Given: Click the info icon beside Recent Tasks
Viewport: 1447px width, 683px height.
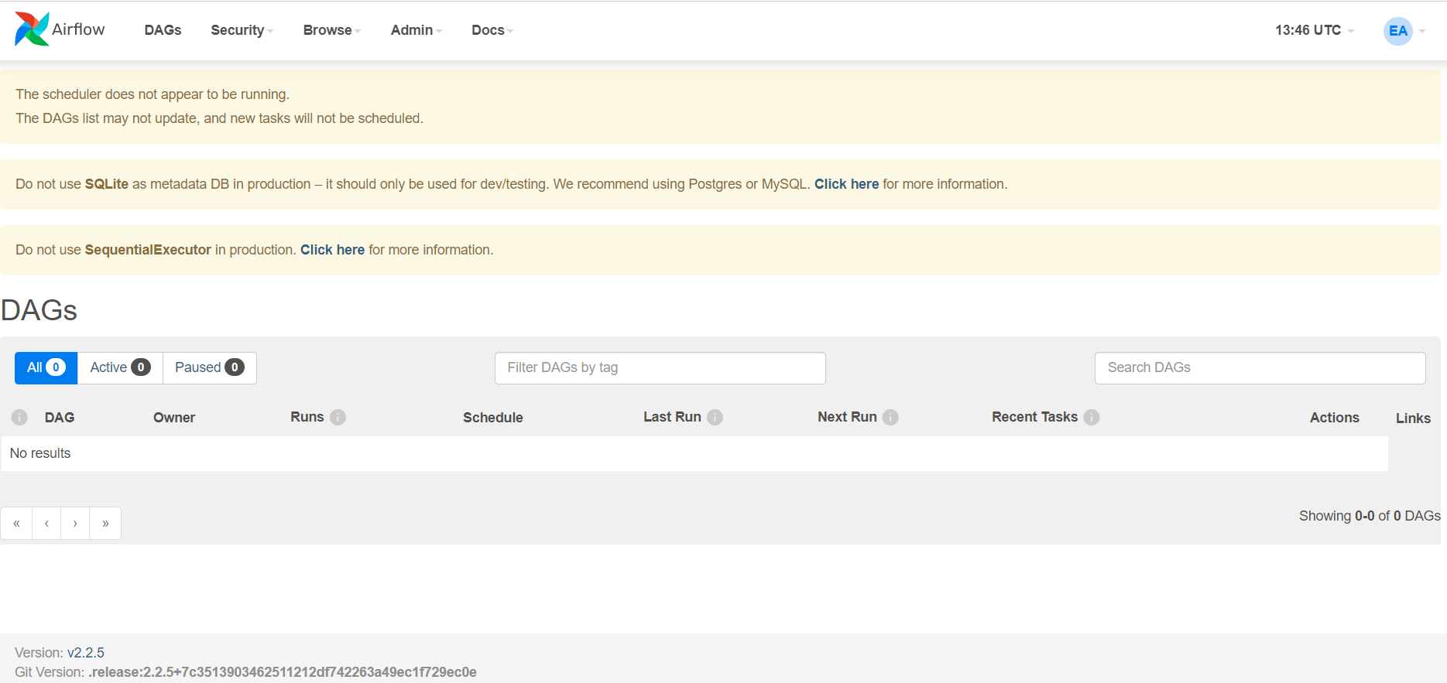Looking at the screenshot, I should point(1091,417).
